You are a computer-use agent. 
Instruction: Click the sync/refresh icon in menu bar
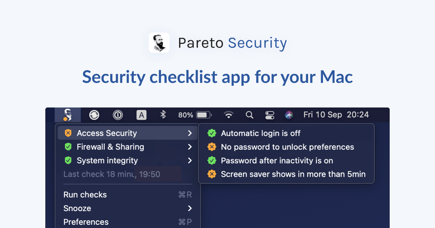pos(94,115)
